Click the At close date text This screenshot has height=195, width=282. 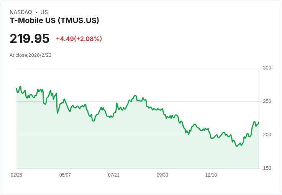(31, 55)
